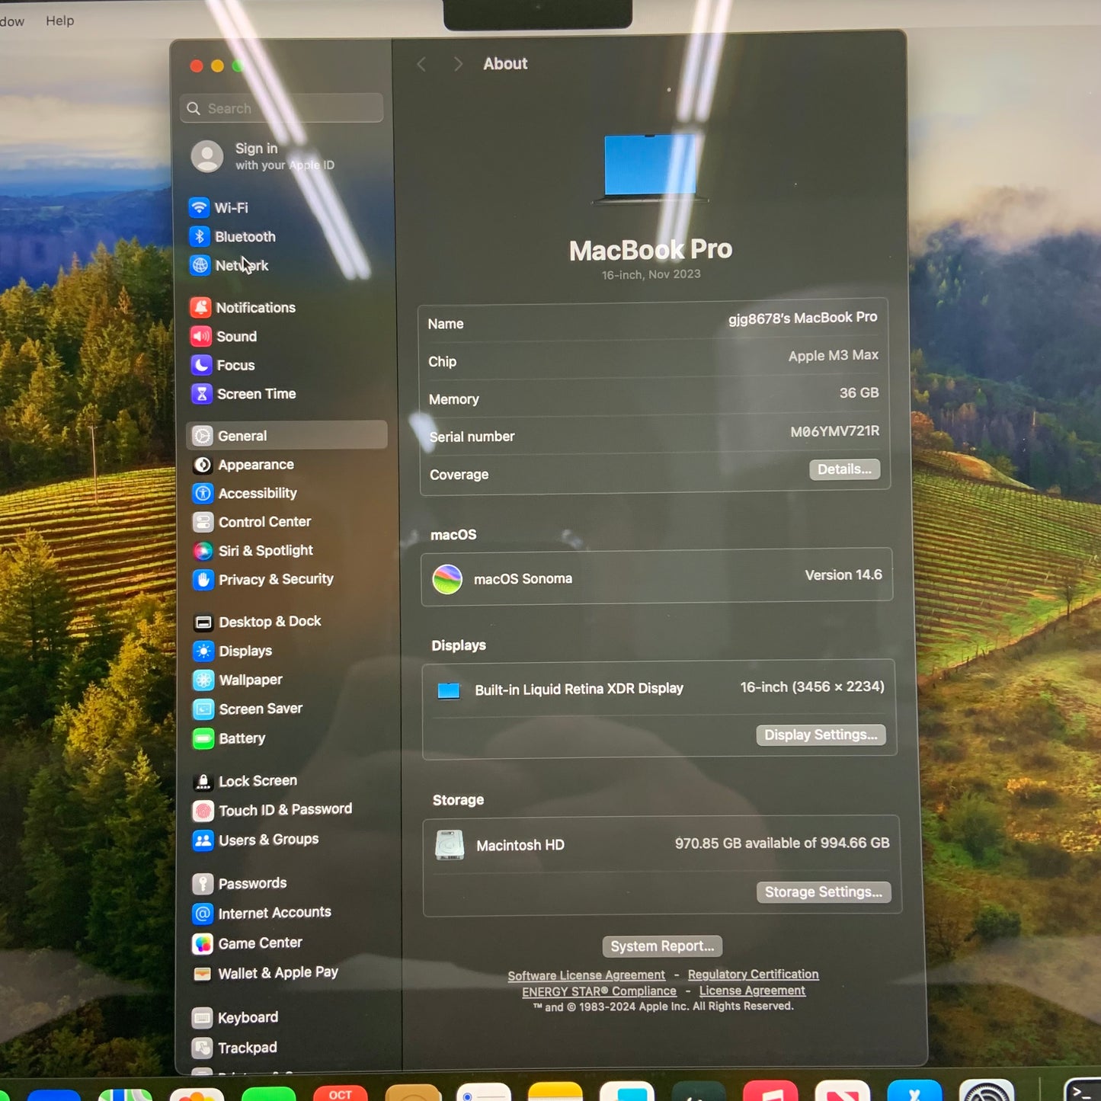Open Focus settings icon
The image size is (1101, 1101).
tap(201, 365)
